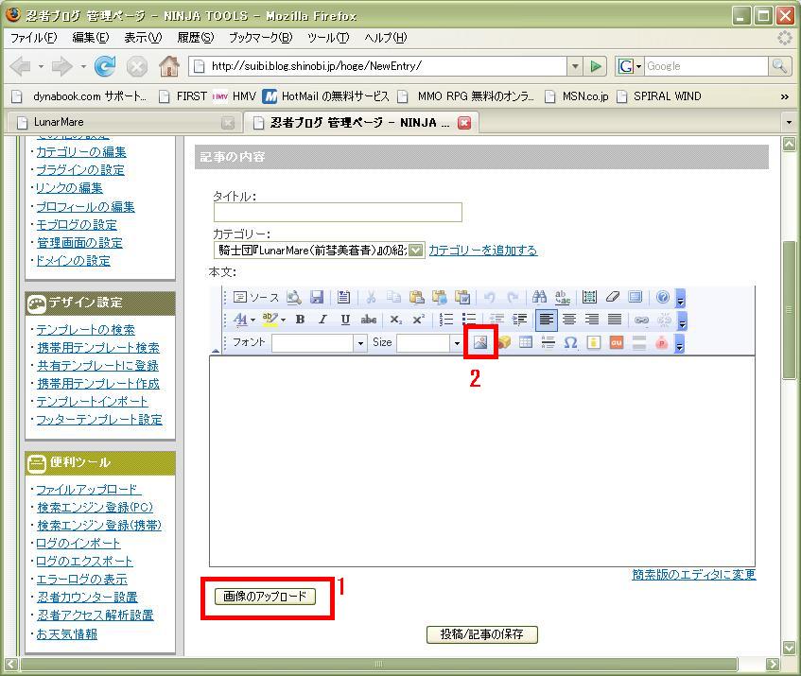Image resolution: width=801 pixels, height=676 pixels.
Task: Click insert link chain icon
Action: point(641,320)
